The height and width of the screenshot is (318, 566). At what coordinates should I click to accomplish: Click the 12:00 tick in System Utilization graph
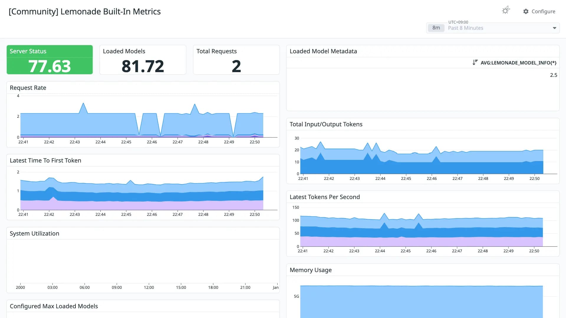(149, 287)
